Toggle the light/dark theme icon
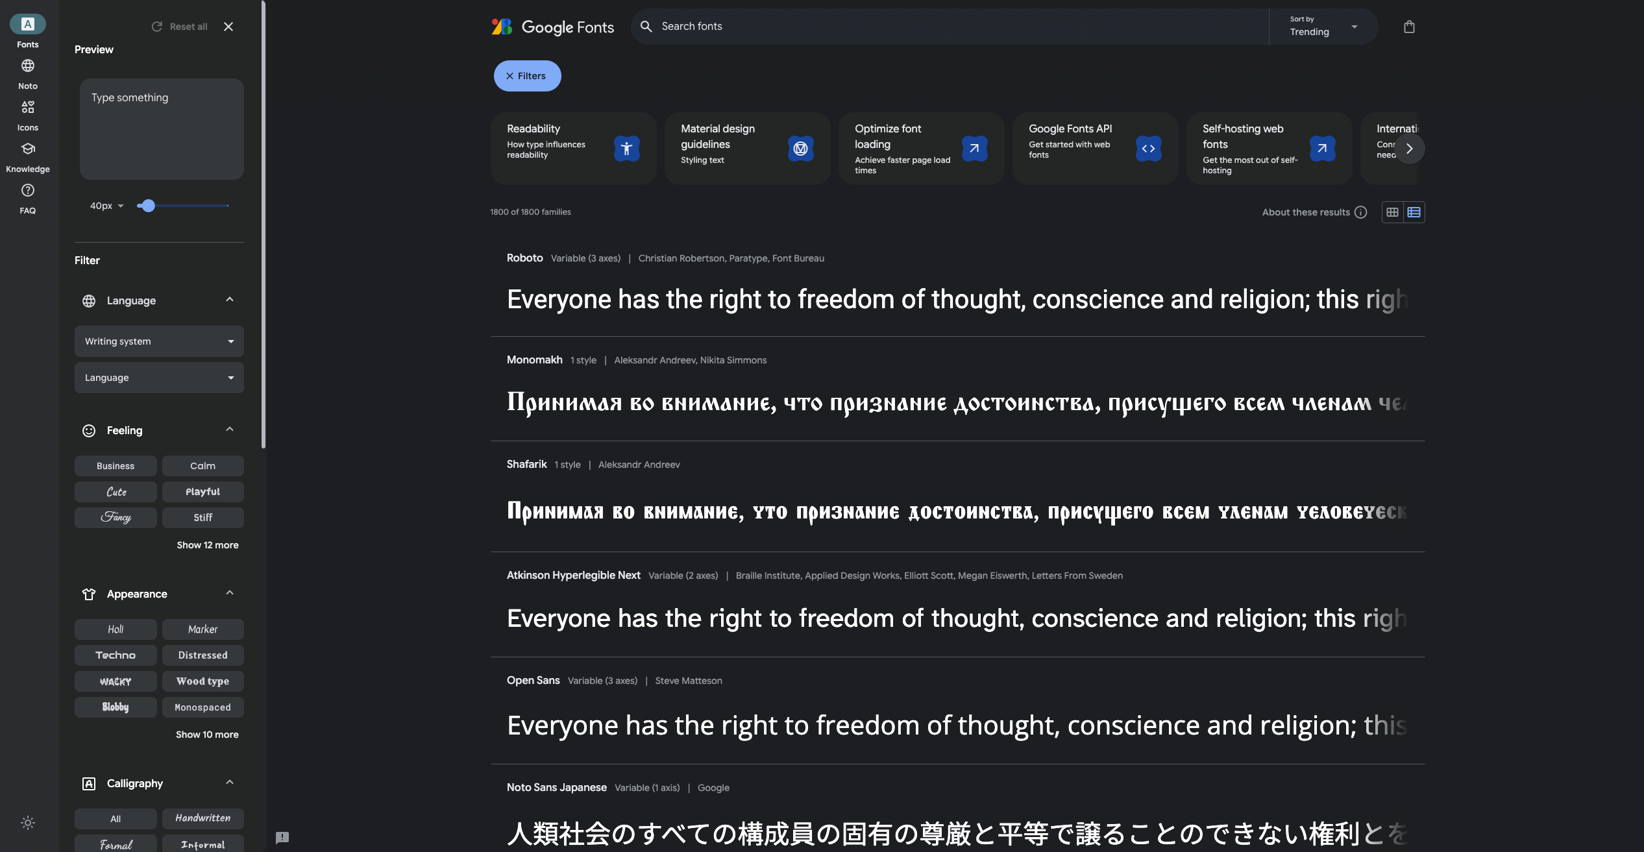Image resolution: width=1644 pixels, height=852 pixels. pos(28,822)
